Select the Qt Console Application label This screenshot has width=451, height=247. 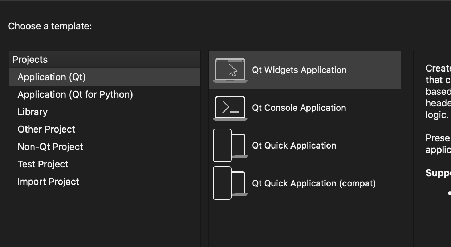299,108
